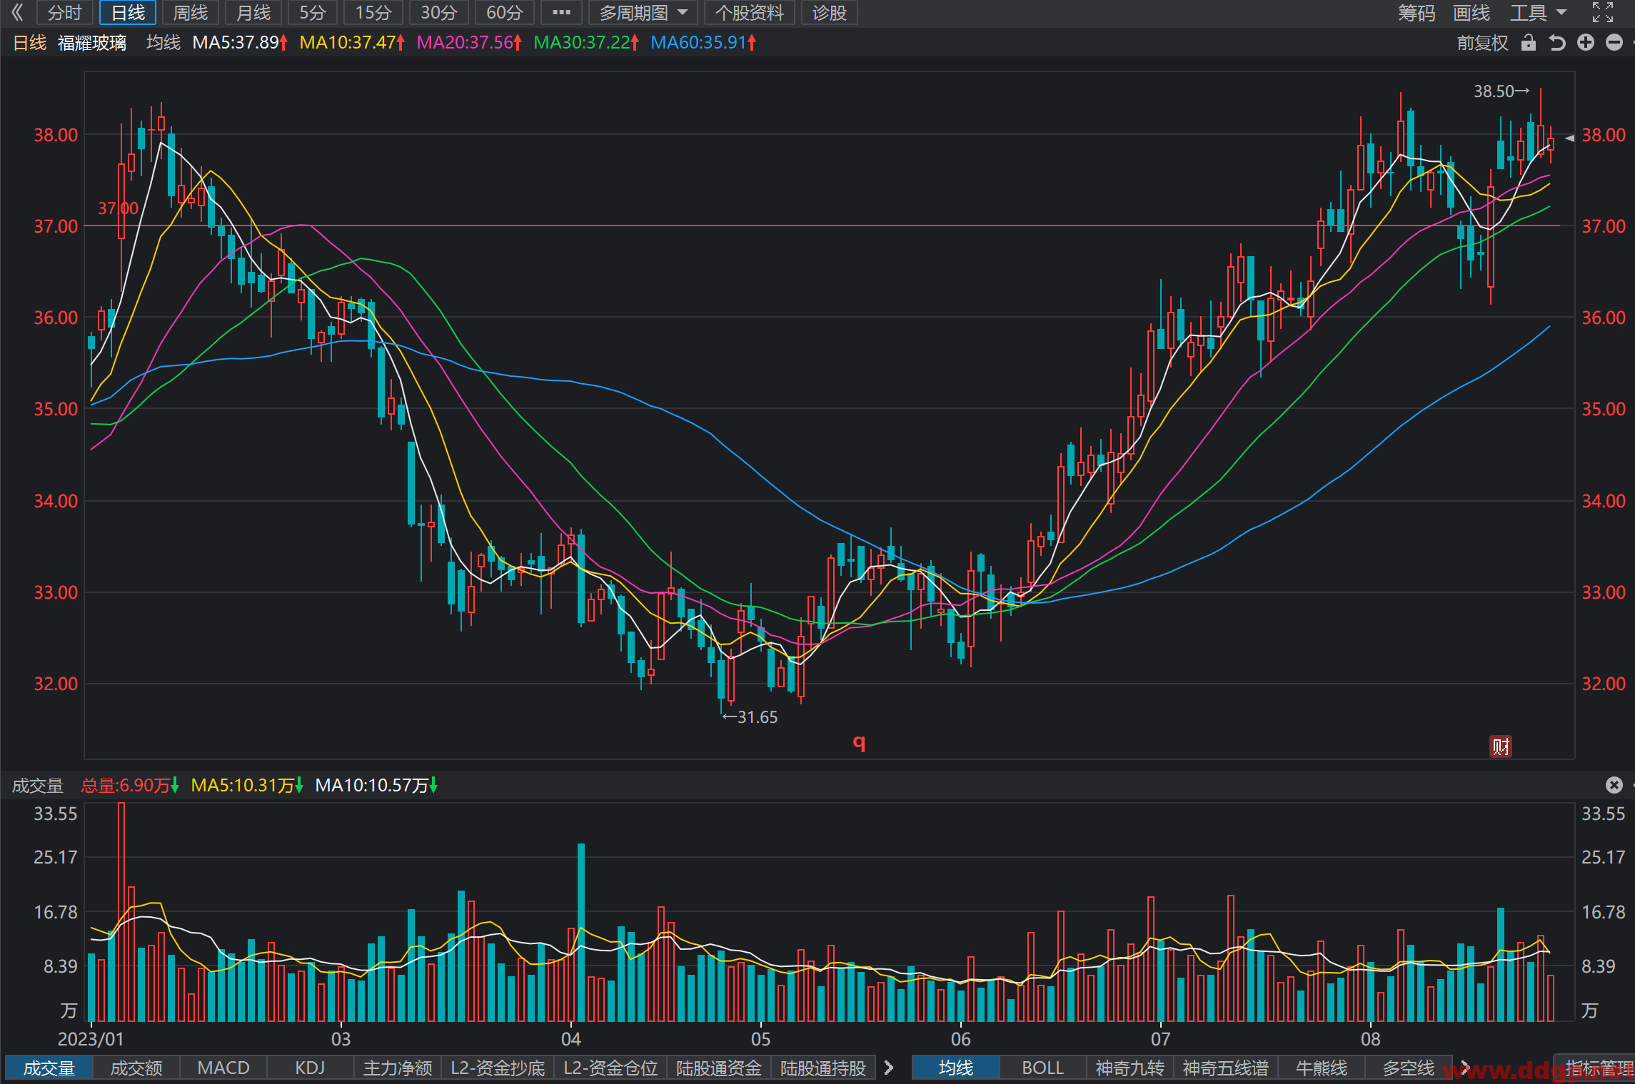The width and height of the screenshot is (1635, 1084).
Task: Select the MACD indicator tab
Action: [x=223, y=1068]
